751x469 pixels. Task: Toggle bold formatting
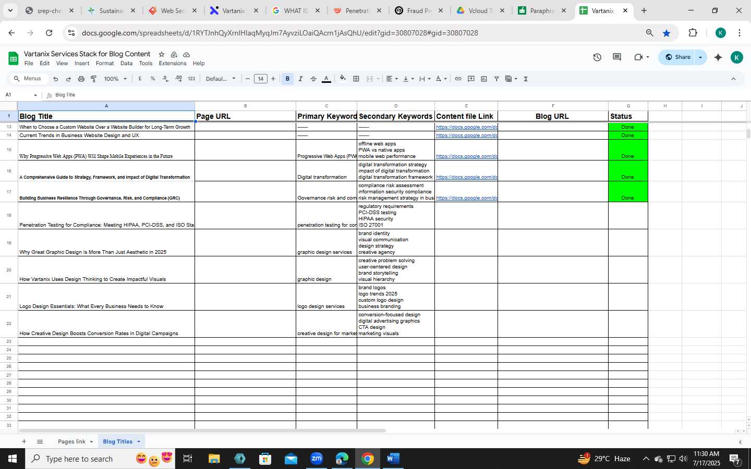[287, 79]
